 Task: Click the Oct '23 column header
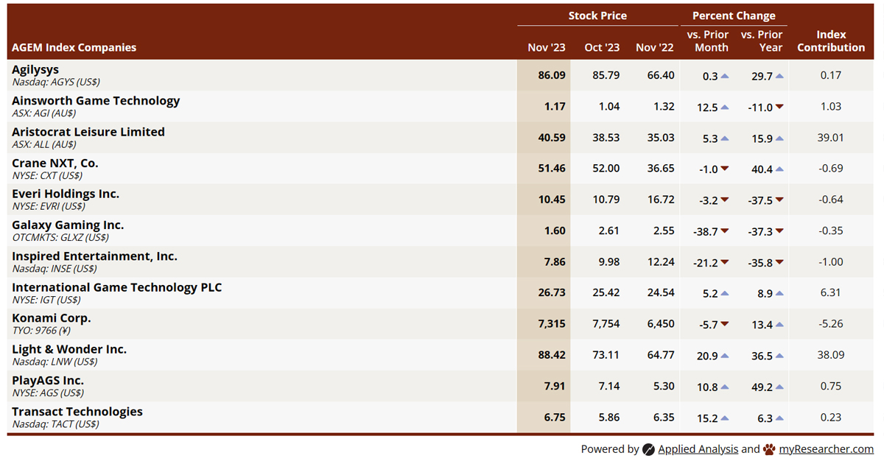602,47
